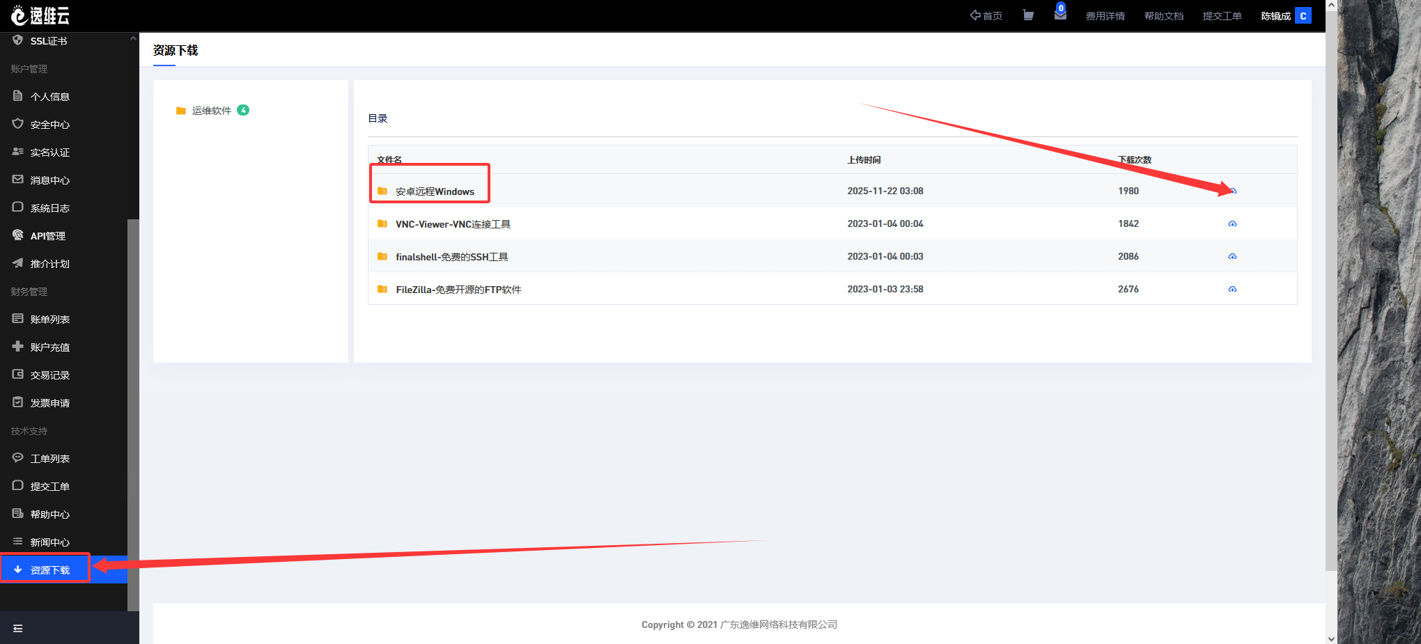The width and height of the screenshot is (1421, 644).
Task: Open the message inbox icon with badge
Action: click(1060, 14)
